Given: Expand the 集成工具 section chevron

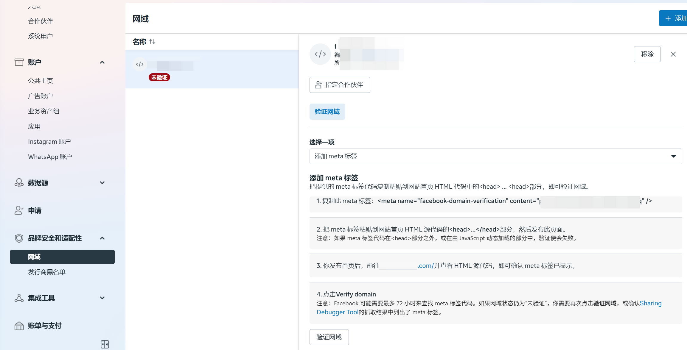Looking at the screenshot, I should pos(102,298).
